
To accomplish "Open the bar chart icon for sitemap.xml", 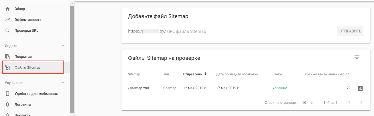I will coord(360,88).
